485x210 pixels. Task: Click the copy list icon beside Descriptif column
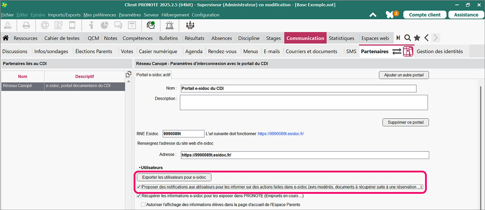click(129, 74)
